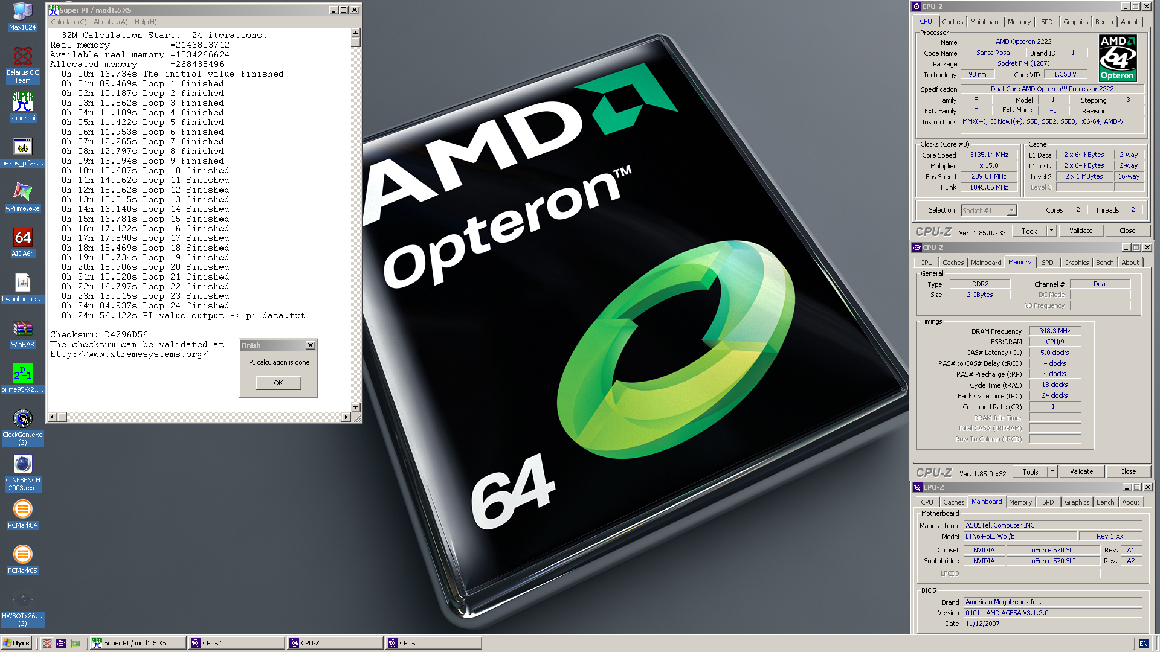
Task: Click the DRAM Frequency value 348.3 MHz
Action: (1055, 331)
